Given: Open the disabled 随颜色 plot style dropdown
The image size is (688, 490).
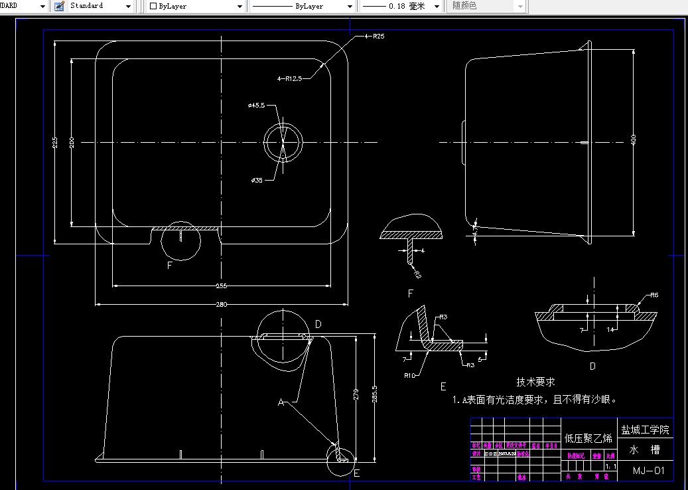Looking at the screenshot, I should point(521,6).
